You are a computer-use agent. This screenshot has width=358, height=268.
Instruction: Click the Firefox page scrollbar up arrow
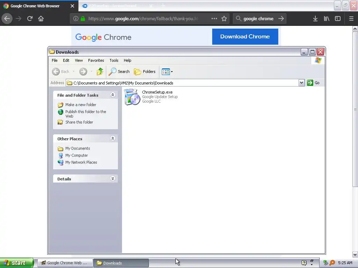(x=355, y=29)
